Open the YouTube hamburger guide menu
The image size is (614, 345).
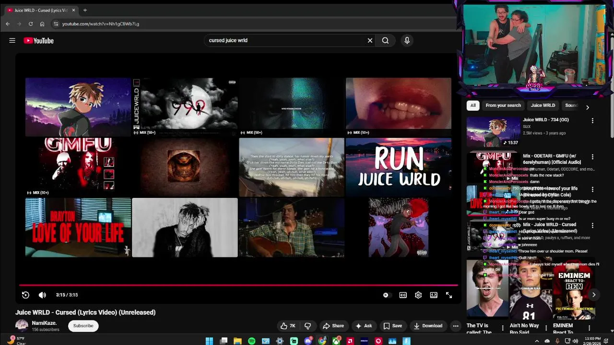tap(12, 41)
